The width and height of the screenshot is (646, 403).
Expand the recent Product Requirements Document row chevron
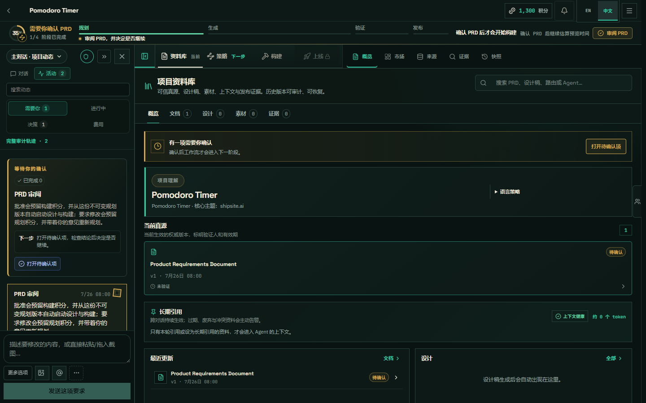point(396,377)
